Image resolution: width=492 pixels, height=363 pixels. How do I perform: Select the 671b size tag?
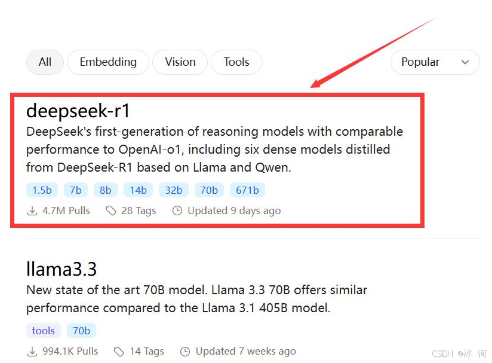(x=247, y=190)
